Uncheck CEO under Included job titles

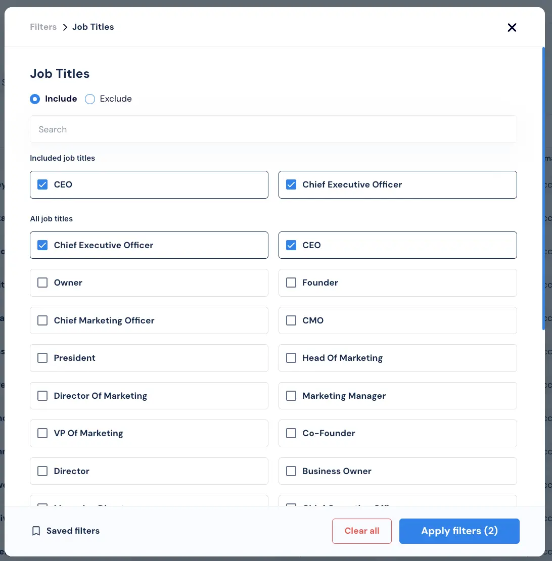[42, 184]
